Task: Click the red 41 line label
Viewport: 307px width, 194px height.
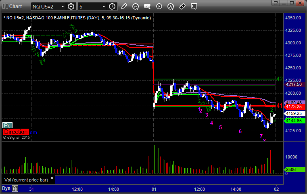Action: 280,106
